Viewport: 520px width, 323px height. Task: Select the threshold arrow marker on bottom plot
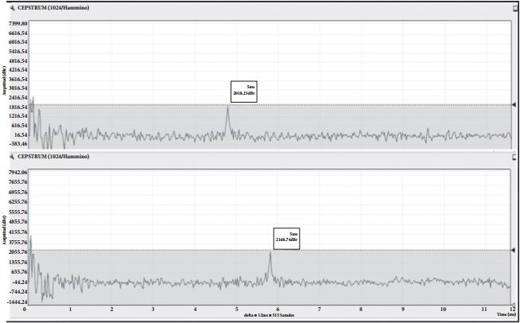(x=514, y=251)
